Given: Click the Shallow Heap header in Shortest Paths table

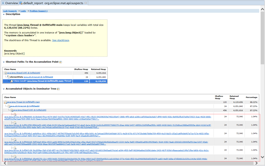Looking at the screenshot, I should click(81, 69).
